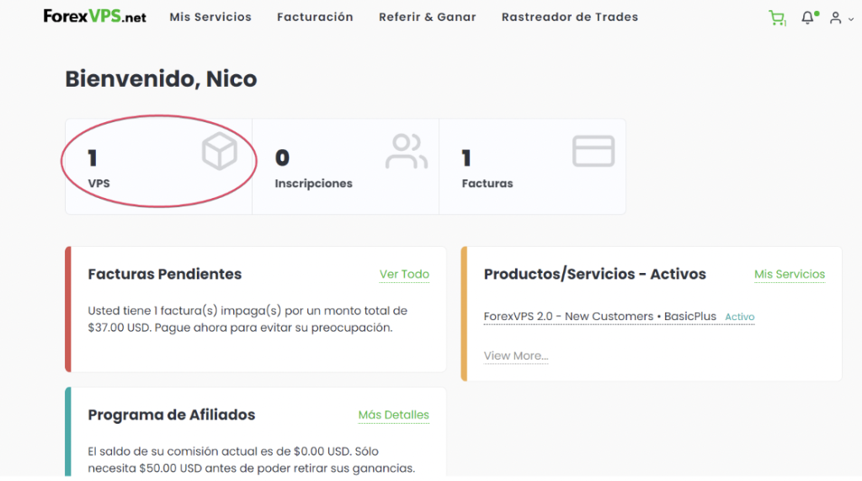Select the Inscripciones count label
862x481 pixels.
click(313, 183)
